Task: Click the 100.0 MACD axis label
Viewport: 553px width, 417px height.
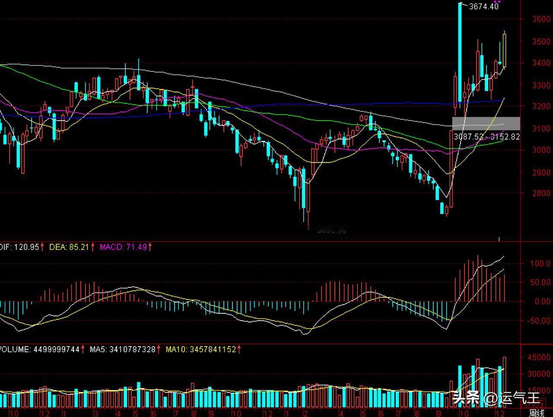Action: [540, 264]
